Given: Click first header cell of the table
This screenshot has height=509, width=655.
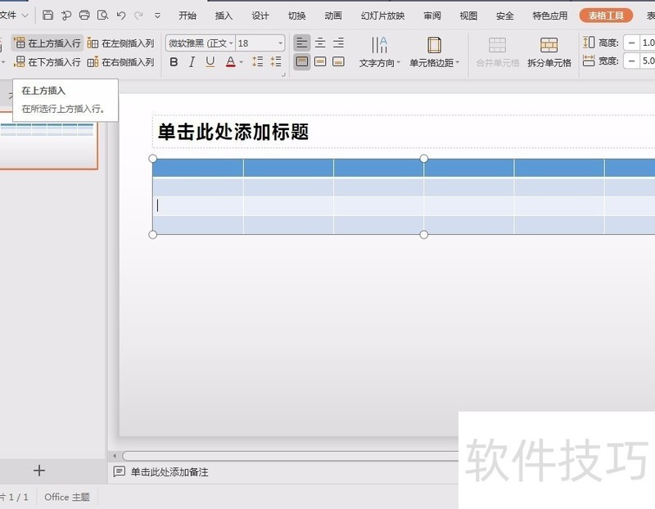Looking at the screenshot, I should pos(198,168).
